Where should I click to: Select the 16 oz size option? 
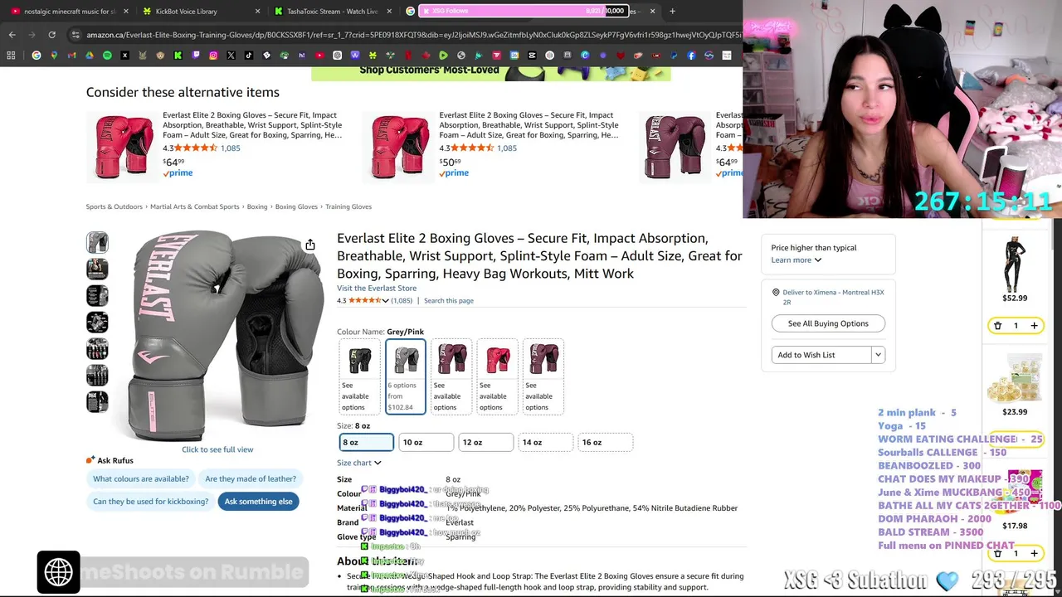coord(605,443)
